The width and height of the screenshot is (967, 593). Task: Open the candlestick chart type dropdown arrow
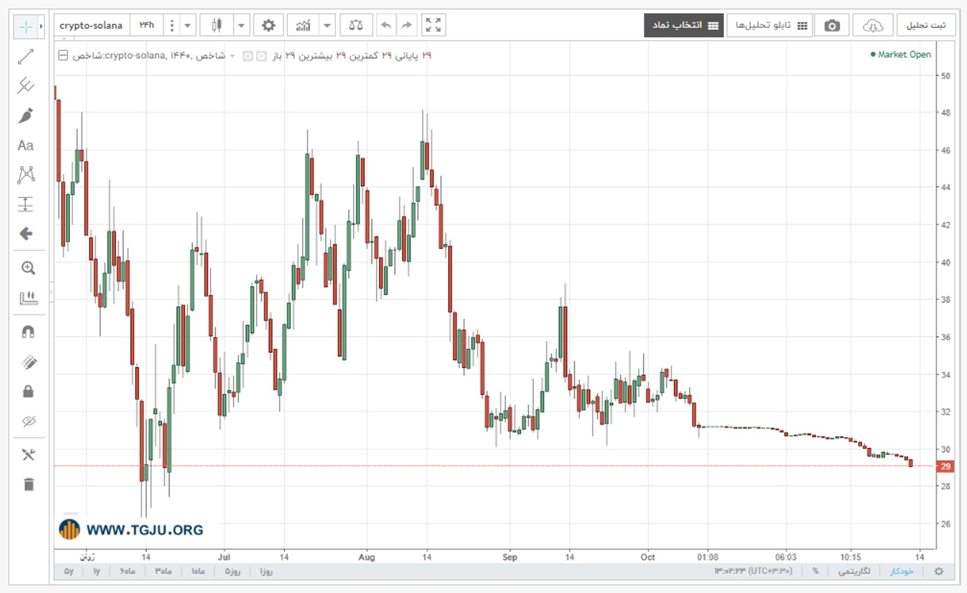[241, 25]
